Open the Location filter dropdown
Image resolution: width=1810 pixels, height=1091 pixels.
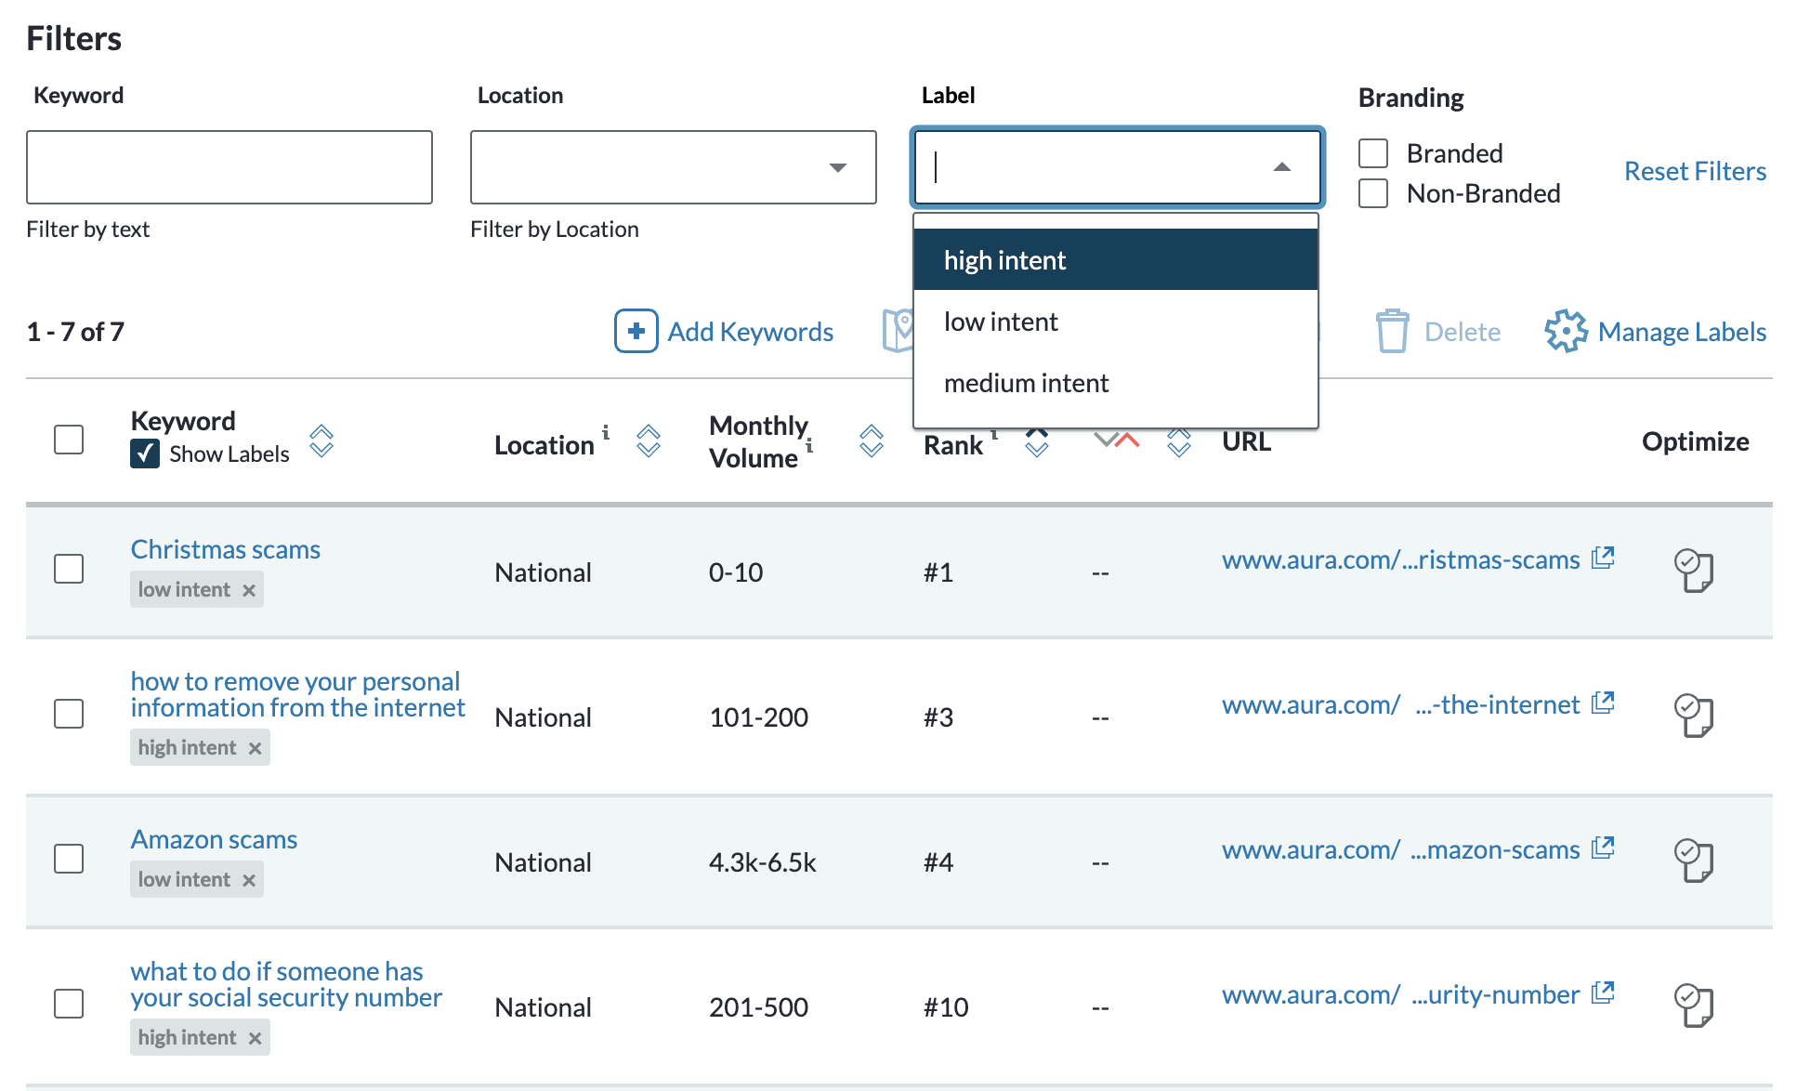point(839,167)
